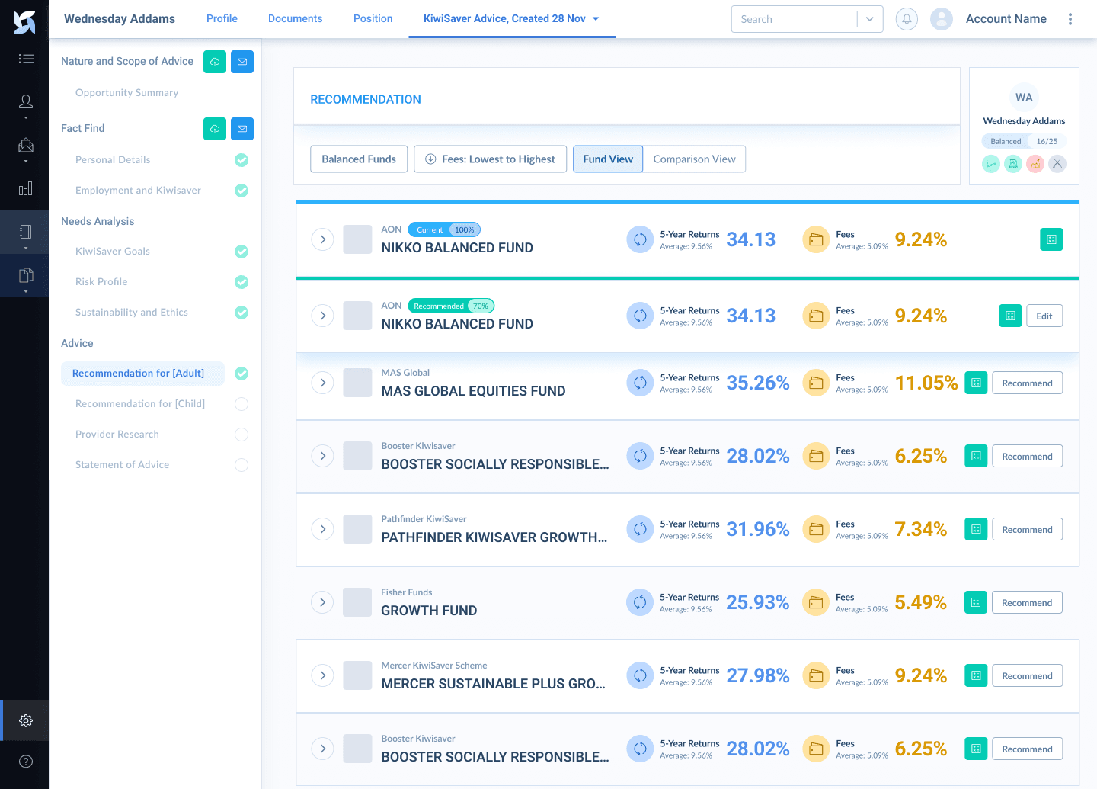Expand the Current Nikko Balanced Fund row
Screen dimensions: 1097x789
point(323,239)
